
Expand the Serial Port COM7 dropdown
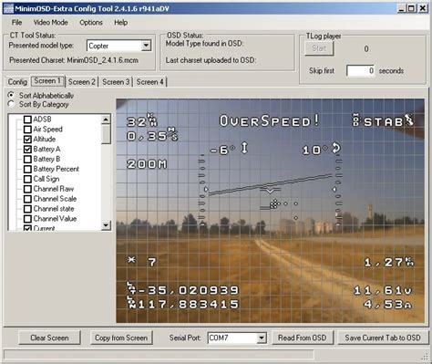point(262,338)
